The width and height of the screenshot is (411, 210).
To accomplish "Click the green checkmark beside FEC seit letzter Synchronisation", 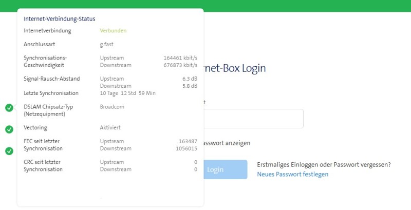I will [9, 151].
